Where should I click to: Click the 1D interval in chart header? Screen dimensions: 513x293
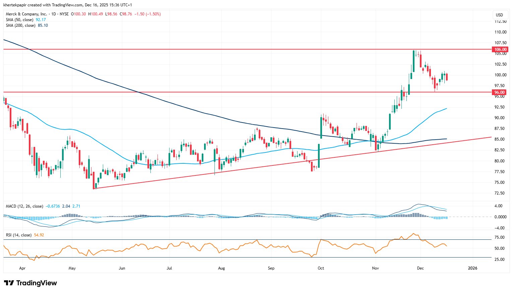point(53,14)
